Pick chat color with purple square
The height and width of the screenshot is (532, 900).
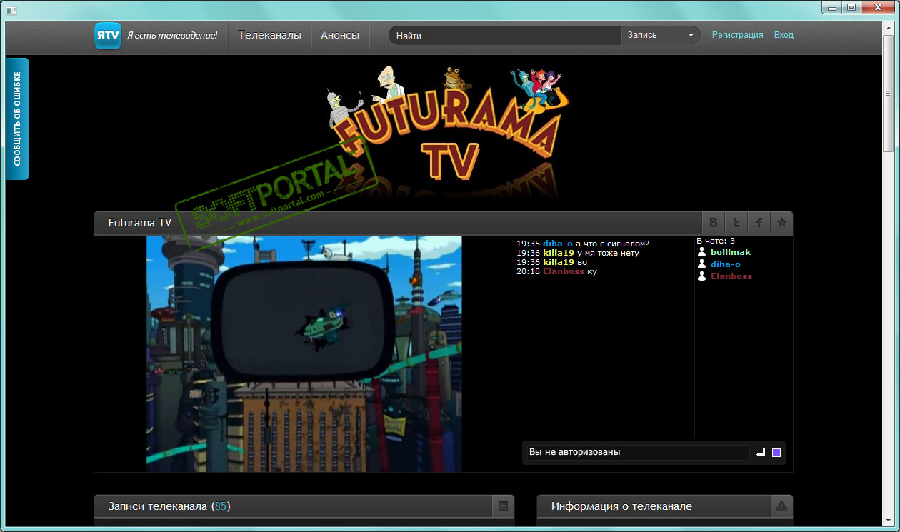click(x=776, y=453)
